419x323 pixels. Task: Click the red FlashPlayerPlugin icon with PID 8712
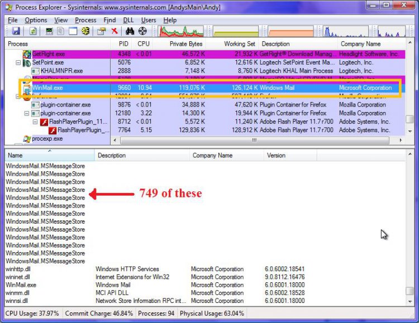click(x=44, y=122)
